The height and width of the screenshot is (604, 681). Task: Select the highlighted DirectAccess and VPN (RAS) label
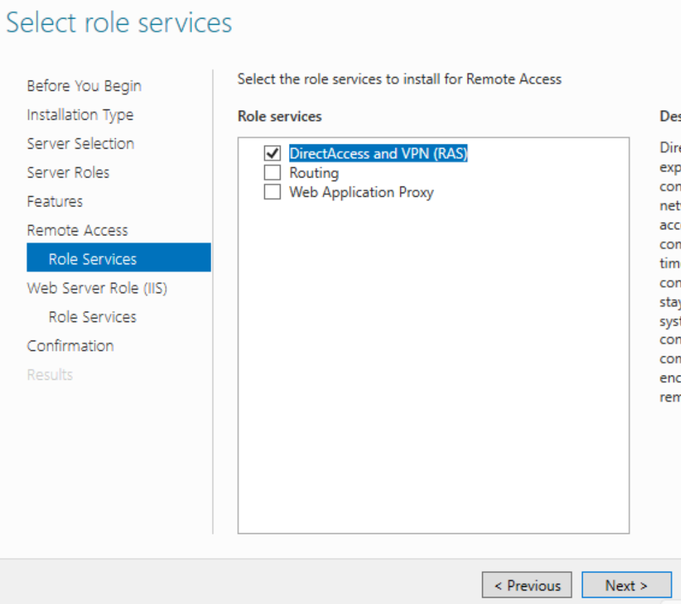[378, 153]
